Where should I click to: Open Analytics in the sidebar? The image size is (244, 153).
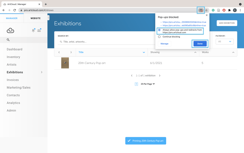click(x=13, y=103)
